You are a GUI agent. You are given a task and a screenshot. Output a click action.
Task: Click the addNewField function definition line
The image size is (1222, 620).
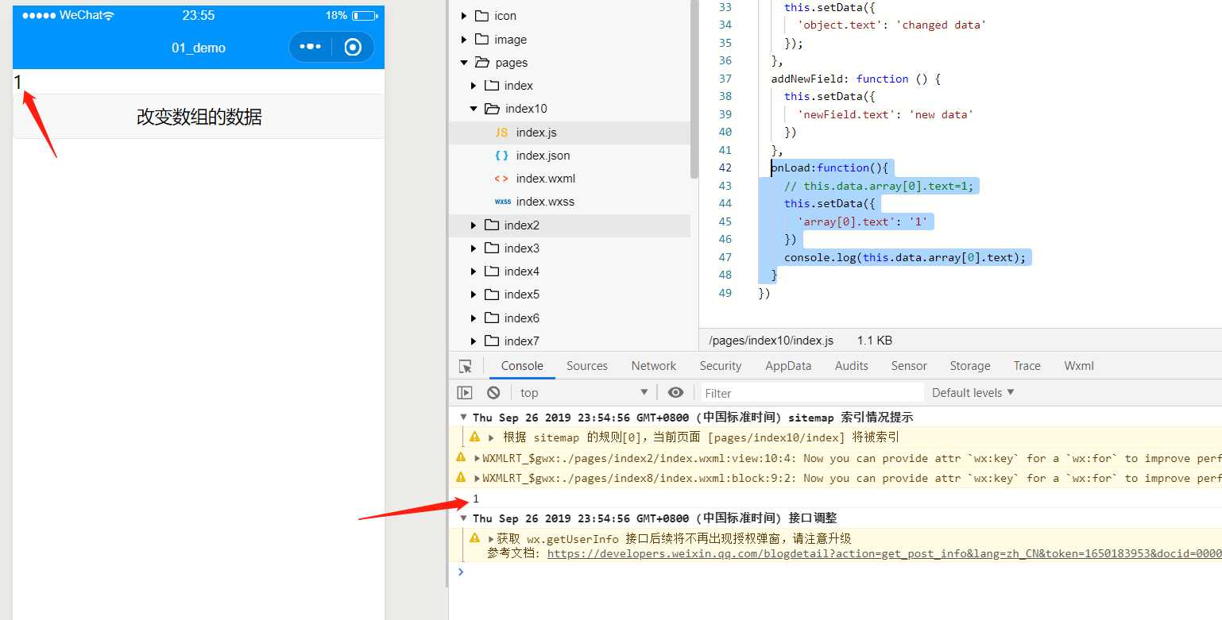pyautogui.click(x=856, y=79)
